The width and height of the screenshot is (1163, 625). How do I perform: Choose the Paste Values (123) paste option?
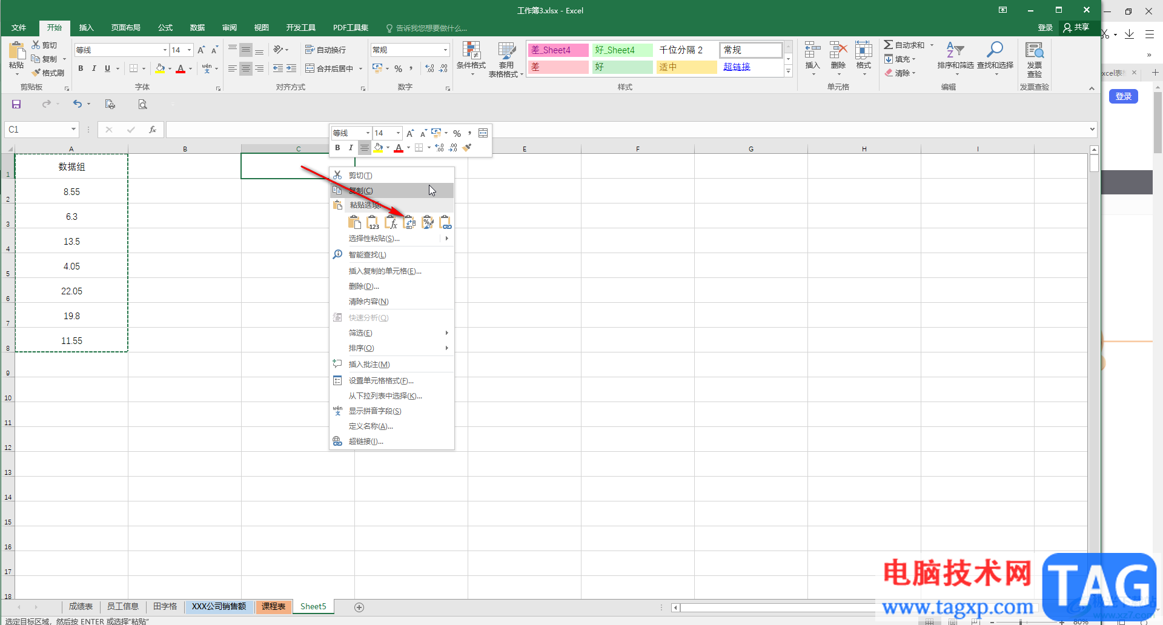373,222
